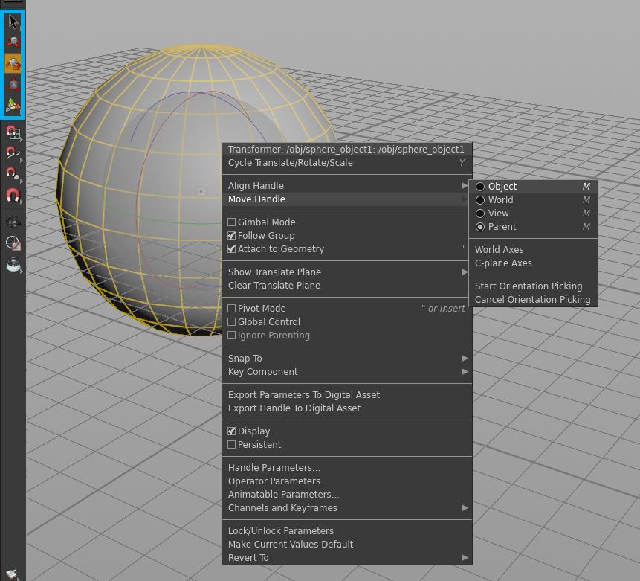Click Clear Translate Plane
Image resolution: width=640 pixels, height=581 pixels.
[x=274, y=285]
